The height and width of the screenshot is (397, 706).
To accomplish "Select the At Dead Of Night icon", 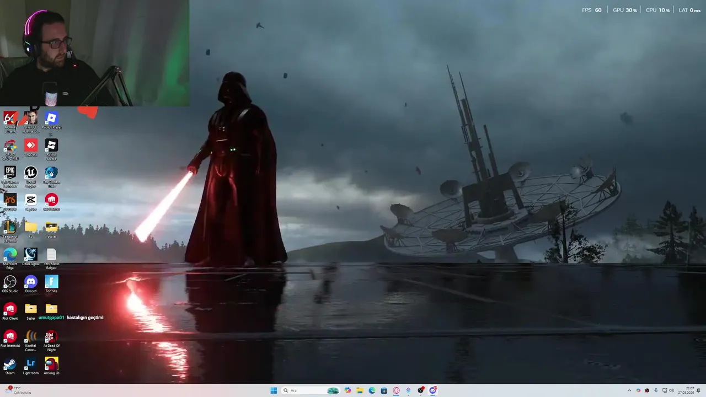I will (51, 341).
